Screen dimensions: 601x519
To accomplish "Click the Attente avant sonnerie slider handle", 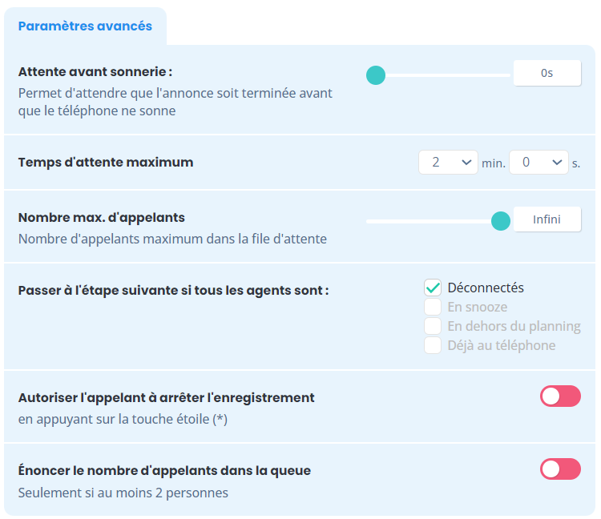I will click(376, 75).
